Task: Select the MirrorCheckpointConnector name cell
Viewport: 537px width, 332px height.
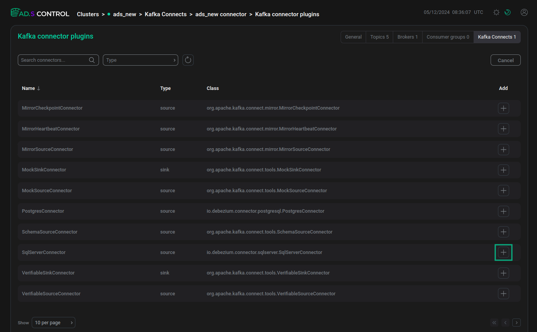Action: 52,108
